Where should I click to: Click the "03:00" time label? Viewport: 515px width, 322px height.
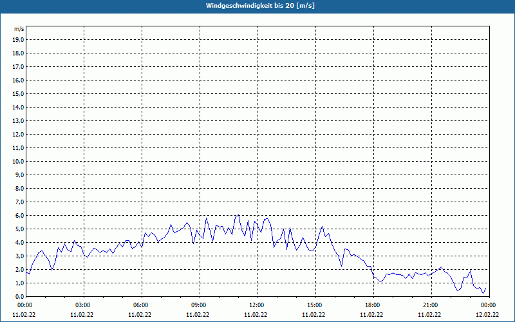[84, 305]
